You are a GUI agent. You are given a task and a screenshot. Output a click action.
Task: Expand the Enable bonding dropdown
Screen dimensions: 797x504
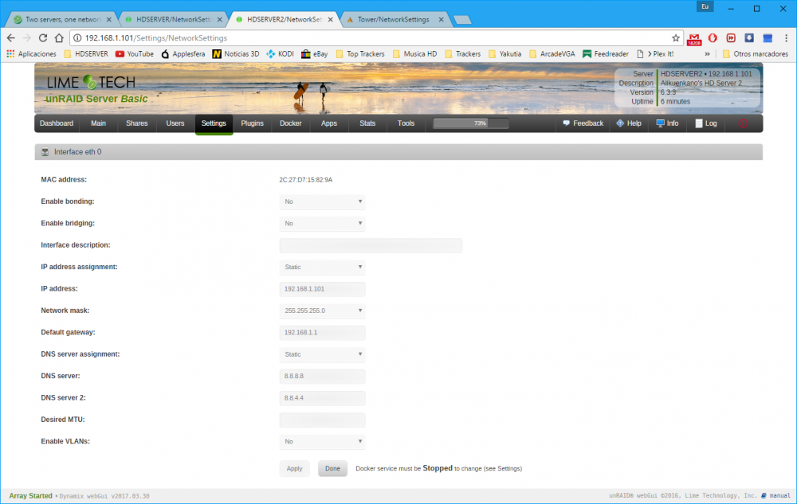tap(322, 201)
